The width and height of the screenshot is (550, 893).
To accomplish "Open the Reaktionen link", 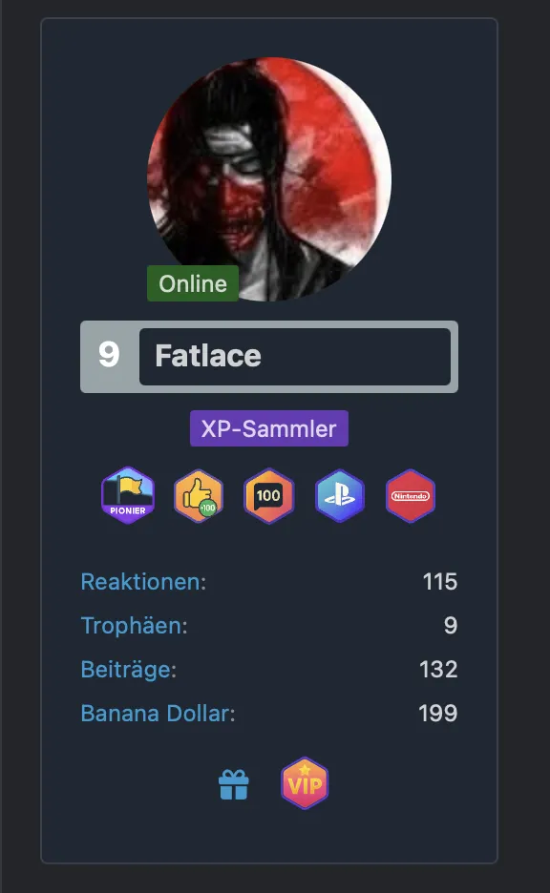I will pyautogui.click(x=143, y=581).
